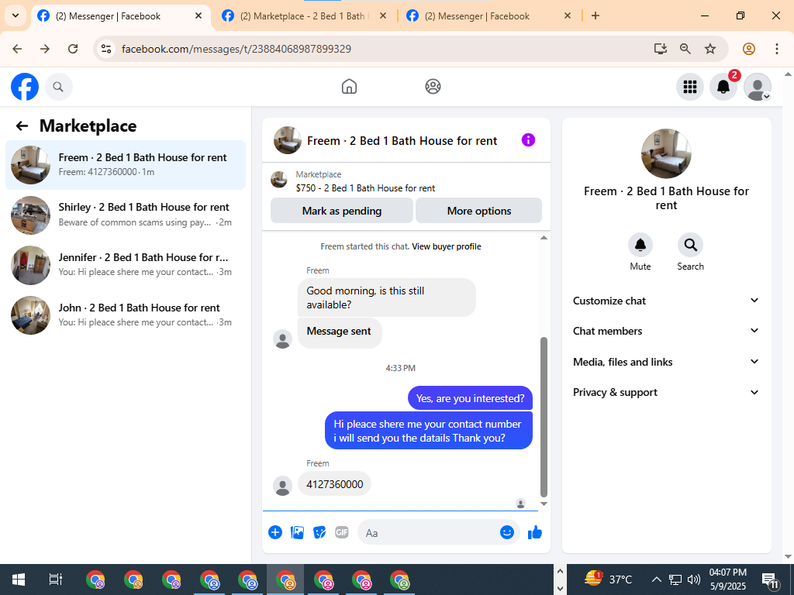Select the 4127360000 message bubble
Viewport: 794px width, 595px height.
(335, 484)
